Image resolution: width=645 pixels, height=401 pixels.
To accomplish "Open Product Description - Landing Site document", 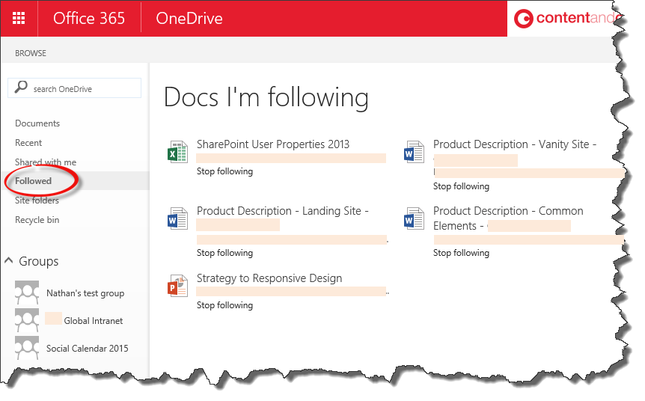I will (x=282, y=211).
